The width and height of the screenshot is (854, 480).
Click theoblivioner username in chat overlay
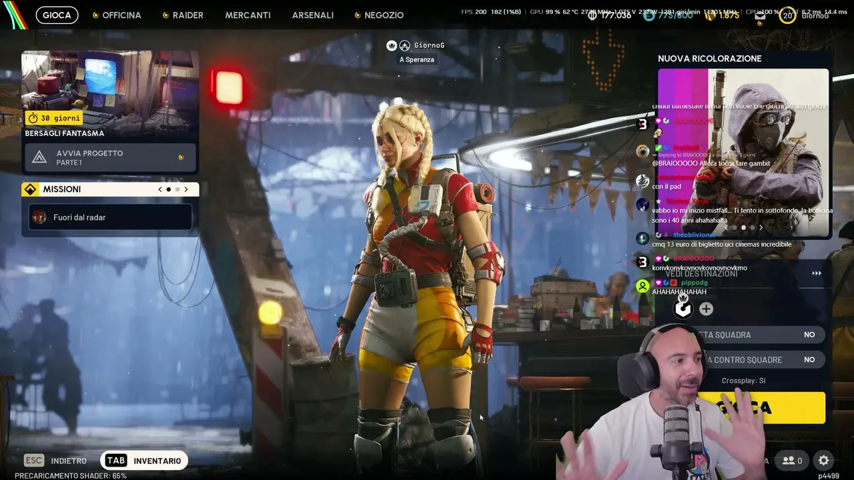[x=695, y=235]
